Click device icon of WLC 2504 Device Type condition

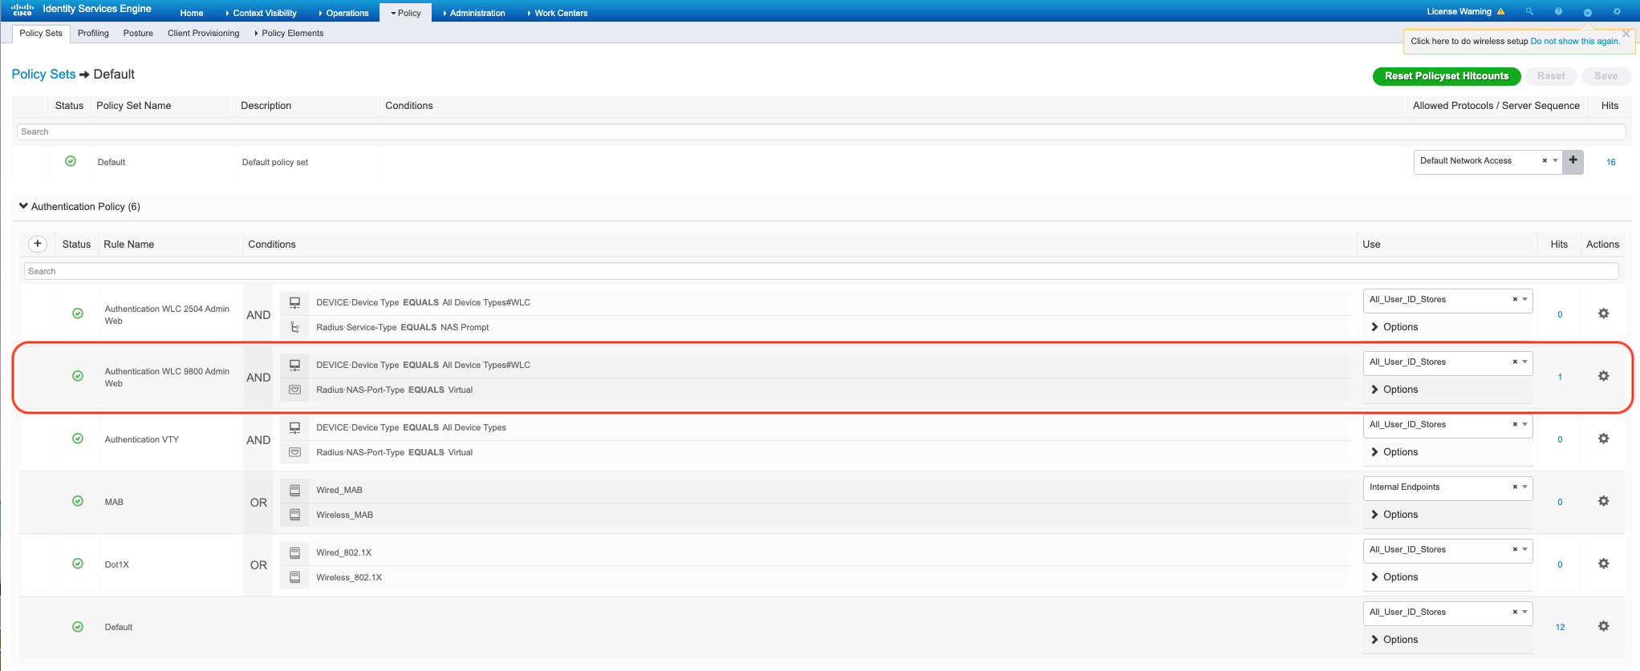[x=294, y=302]
